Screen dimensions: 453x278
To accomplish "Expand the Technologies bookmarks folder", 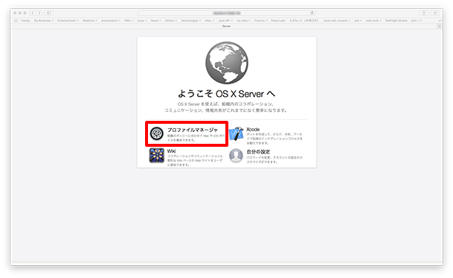I will point(191,21).
